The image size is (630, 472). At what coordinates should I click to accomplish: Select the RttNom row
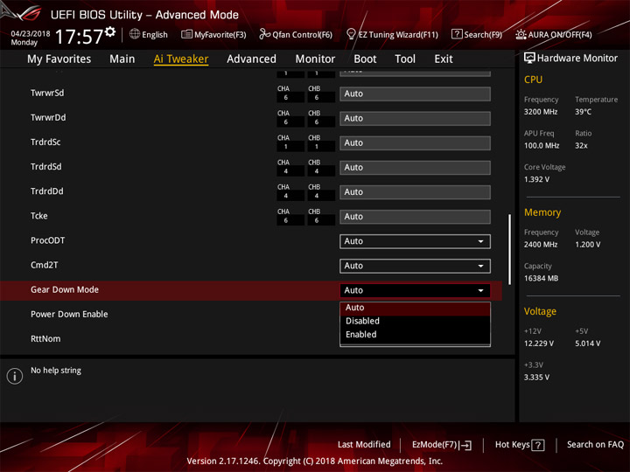[x=45, y=339]
